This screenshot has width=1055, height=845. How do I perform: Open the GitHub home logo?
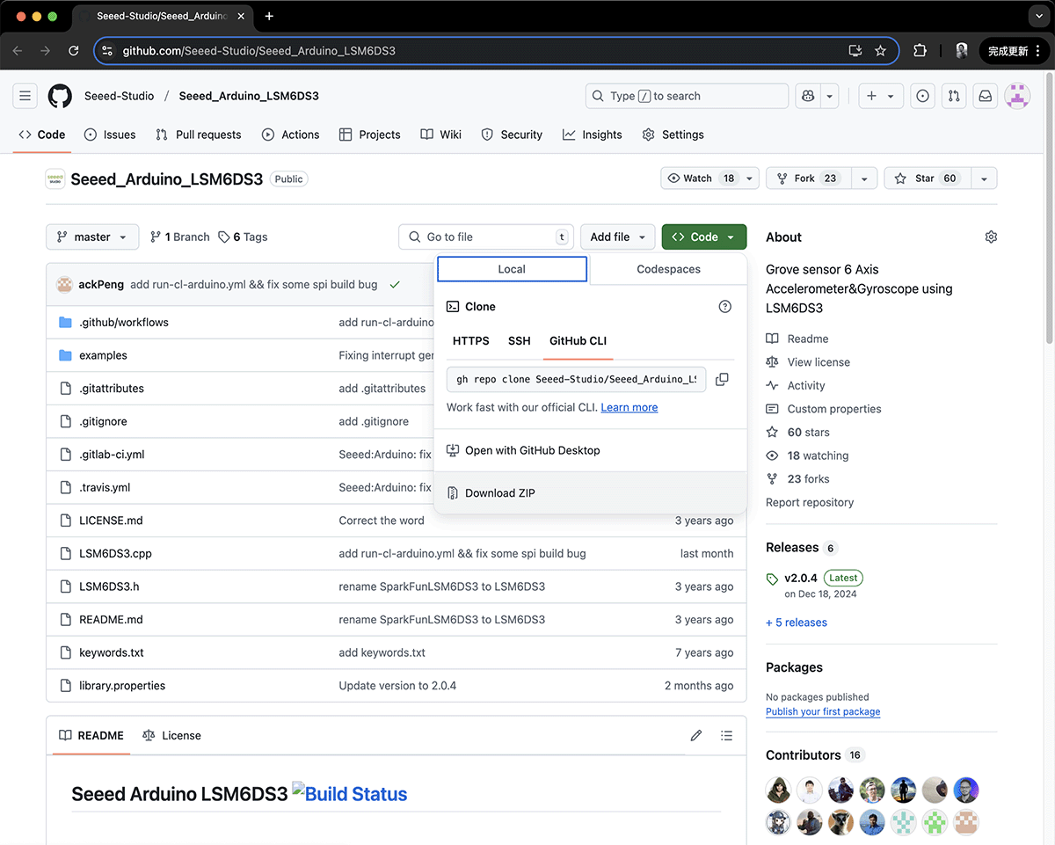60,96
